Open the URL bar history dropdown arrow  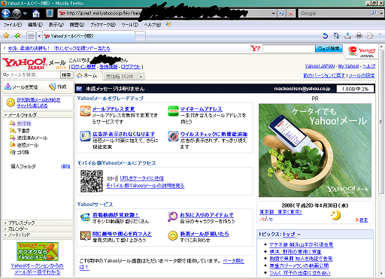[x=273, y=14]
